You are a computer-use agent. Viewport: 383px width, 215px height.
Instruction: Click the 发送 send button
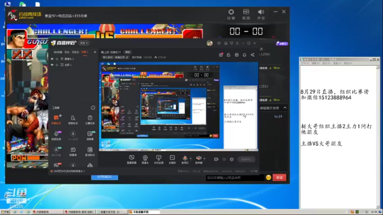(279, 177)
